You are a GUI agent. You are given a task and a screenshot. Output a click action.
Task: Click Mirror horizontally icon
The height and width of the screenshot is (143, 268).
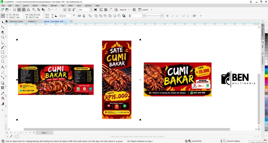79,16
